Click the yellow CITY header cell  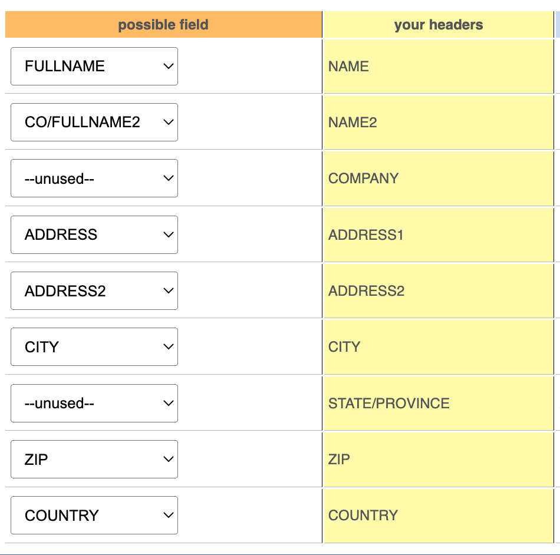click(438, 346)
